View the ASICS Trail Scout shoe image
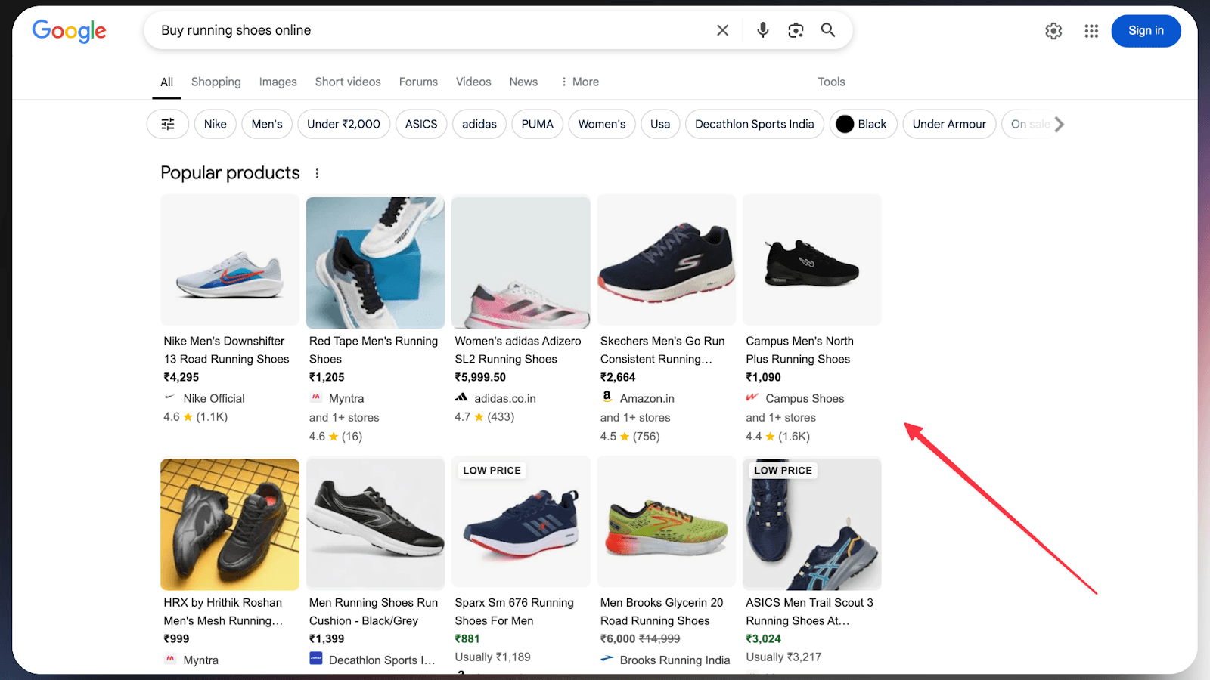 pos(812,524)
